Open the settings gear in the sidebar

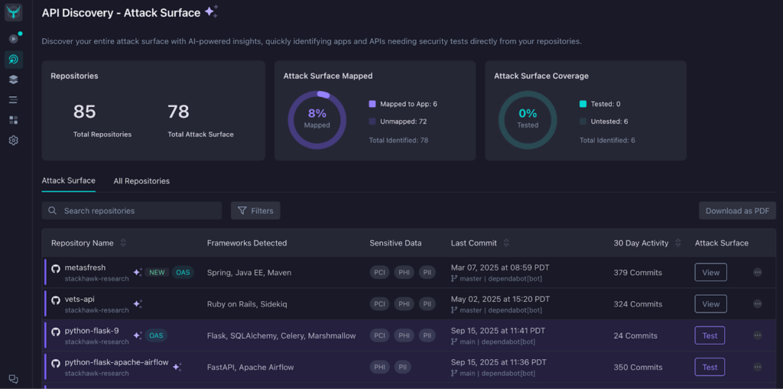14,141
